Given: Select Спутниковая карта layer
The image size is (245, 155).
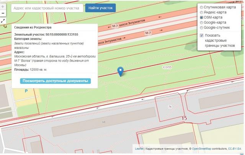Looking at the screenshot, I should tap(202, 7).
